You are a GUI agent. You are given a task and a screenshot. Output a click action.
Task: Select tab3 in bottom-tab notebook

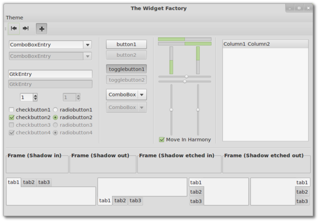136,201
